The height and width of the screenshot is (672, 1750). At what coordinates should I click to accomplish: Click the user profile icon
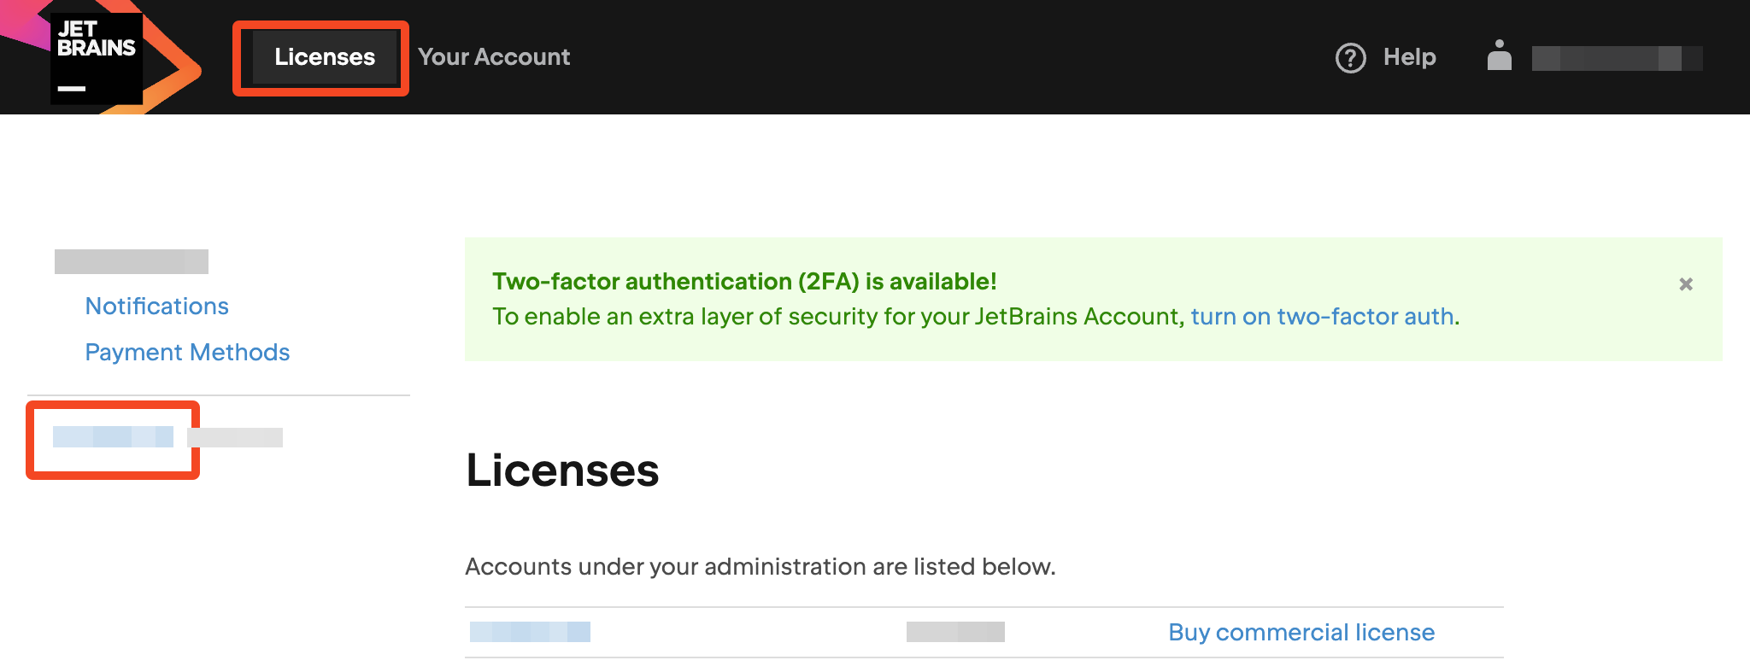pos(1500,56)
